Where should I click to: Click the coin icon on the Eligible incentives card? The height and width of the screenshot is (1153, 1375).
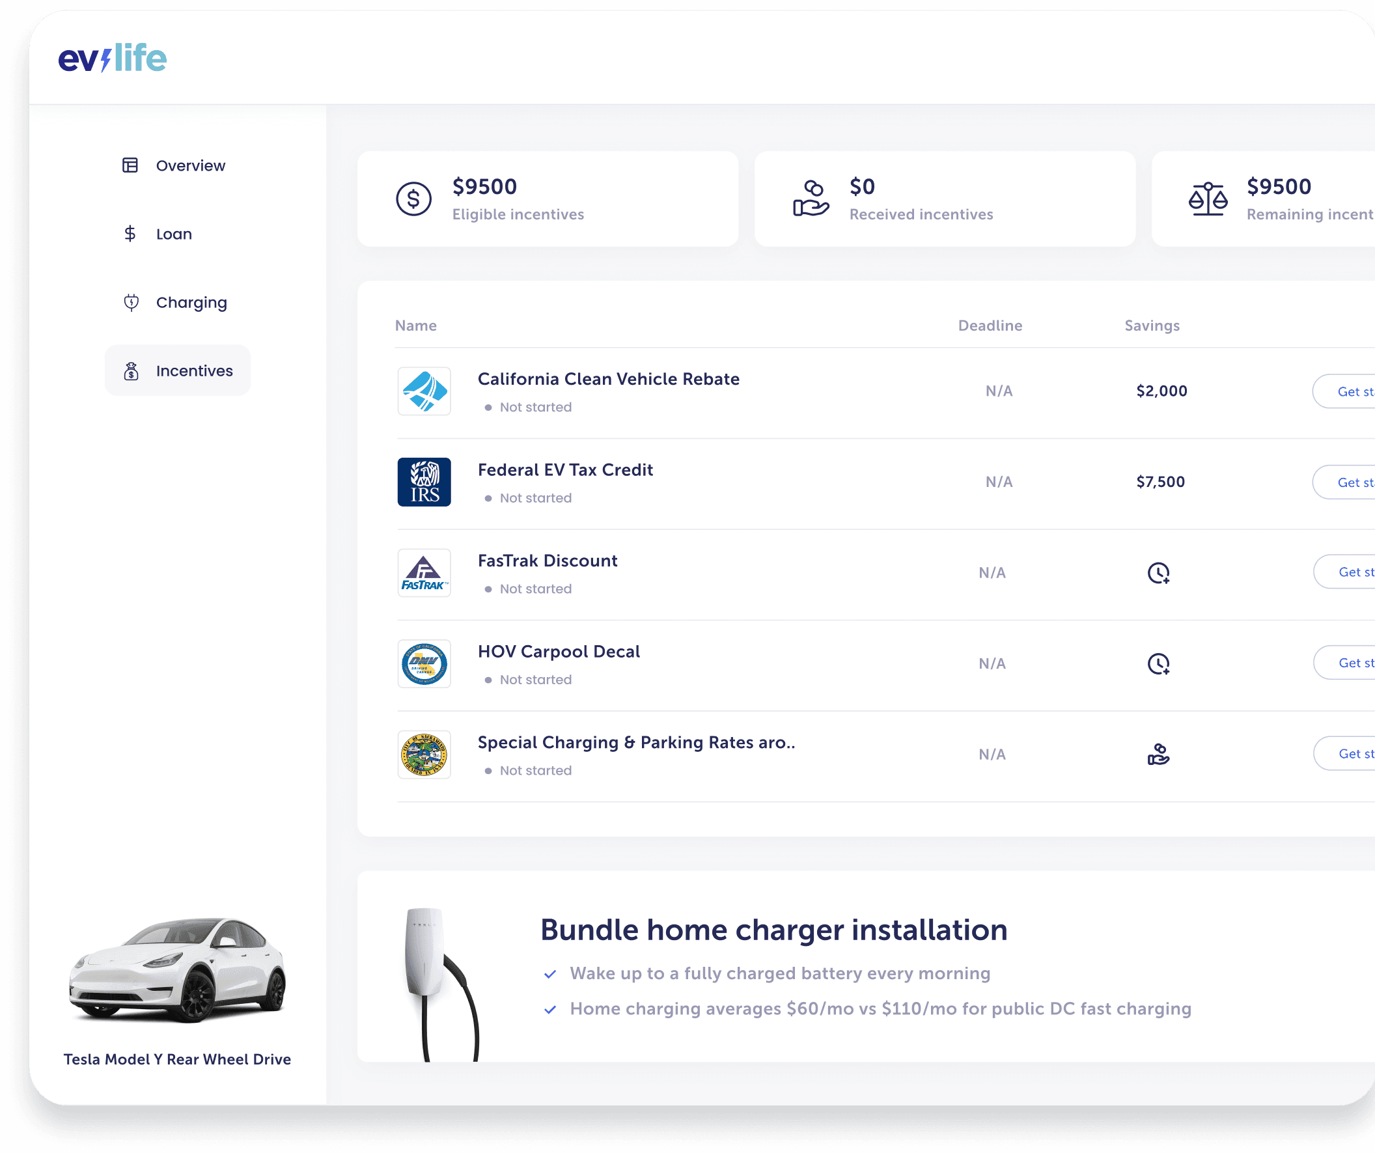[x=414, y=199]
